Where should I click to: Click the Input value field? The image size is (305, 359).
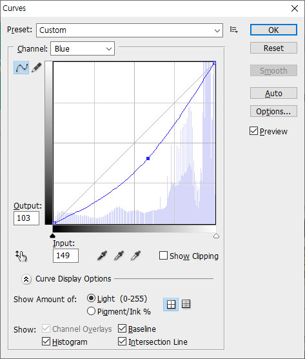pyautogui.click(x=66, y=256)
